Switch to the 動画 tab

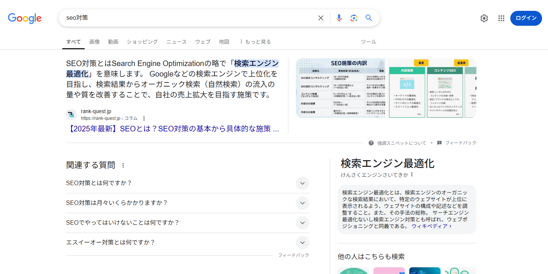[x=113, y=42]
